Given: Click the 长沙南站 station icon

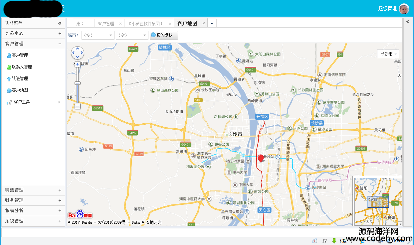Looking at the screenshot, I should pyautogui.click(x=308, y=187).
